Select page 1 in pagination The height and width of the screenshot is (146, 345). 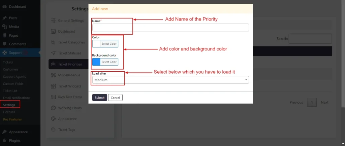[312, 102]
